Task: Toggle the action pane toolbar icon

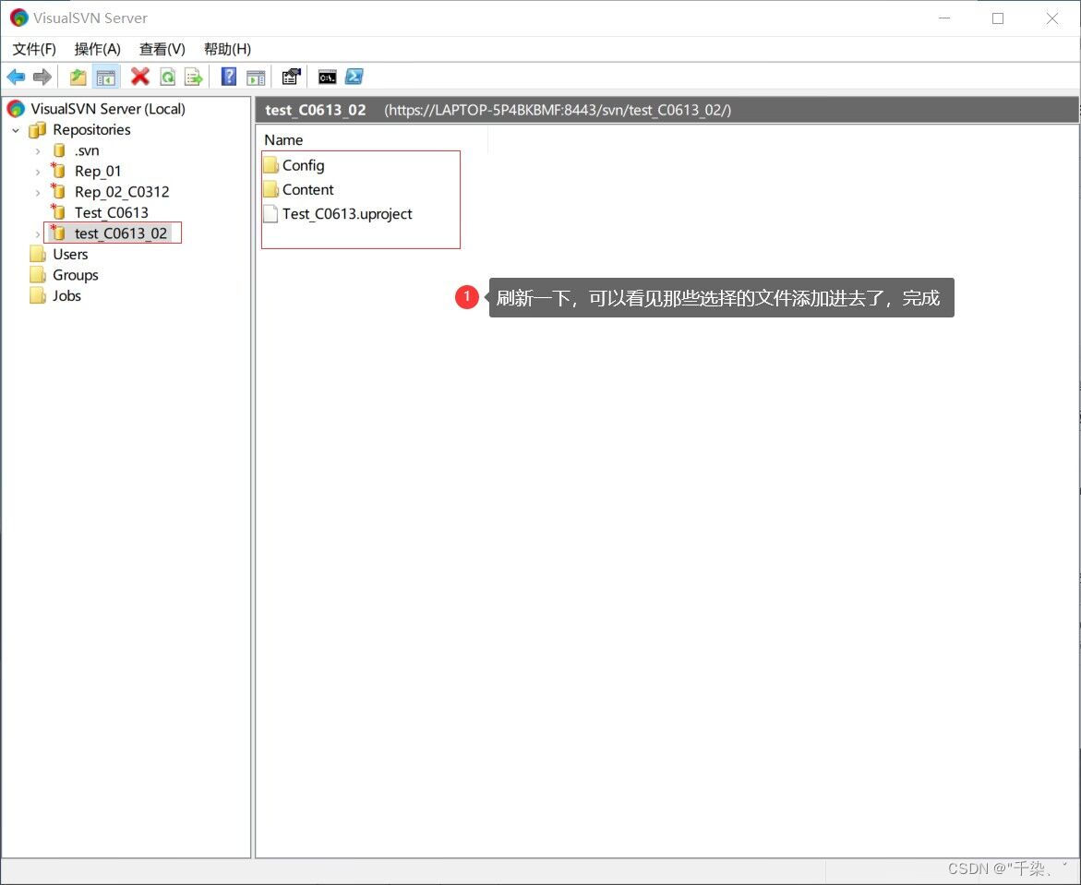Action: coord(256,76)
